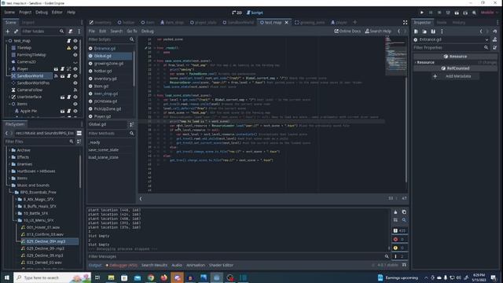Toggle visibility of SandboxWorldPos node

coord(75,83)
